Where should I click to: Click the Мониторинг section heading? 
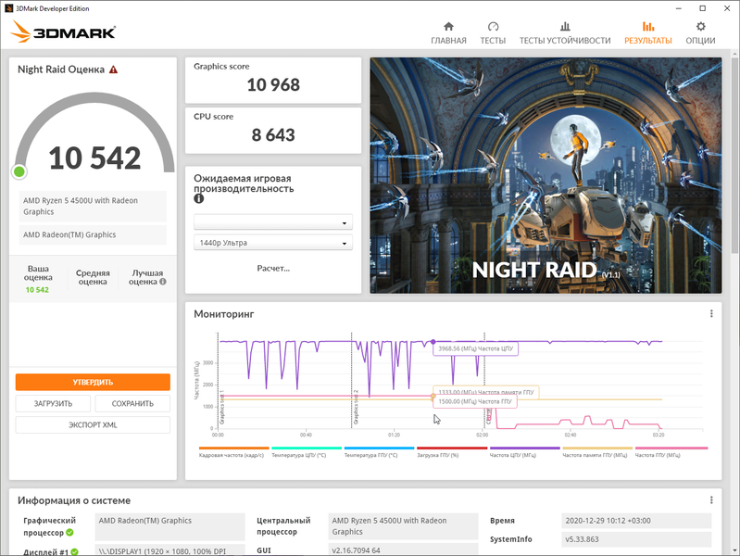(x=224, y=314)
